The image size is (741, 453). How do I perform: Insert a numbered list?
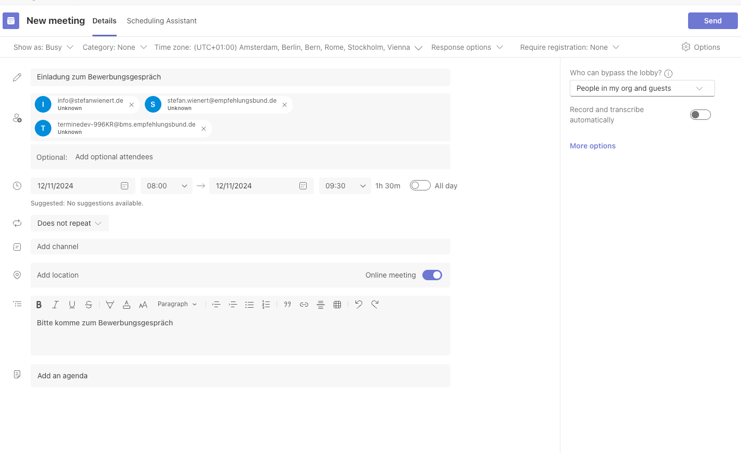266,305
